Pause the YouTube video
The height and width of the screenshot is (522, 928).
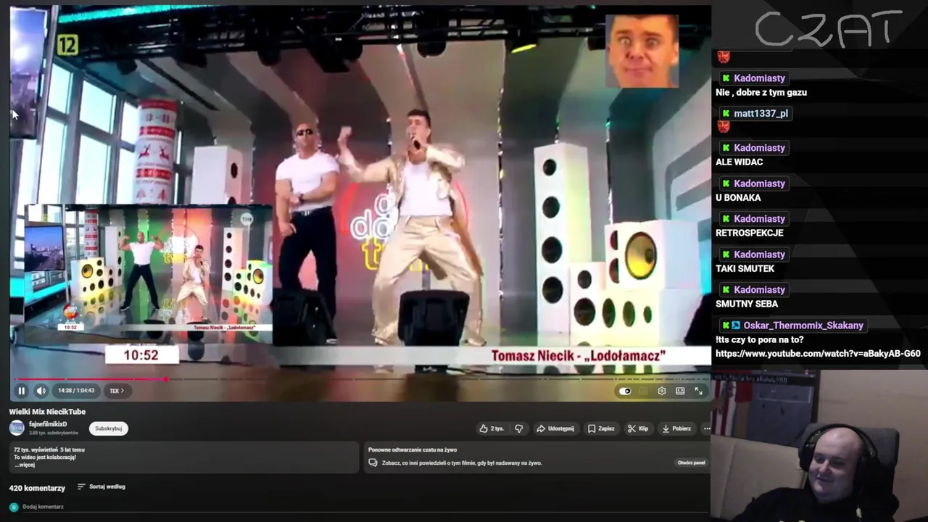[x=21, y=391]
